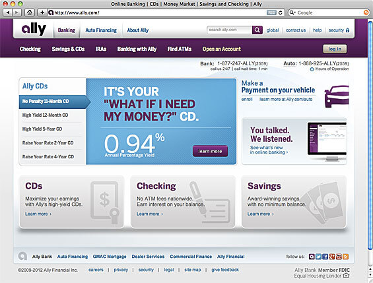Click the enroll link under vehicle payment
373x283 pixels.
tap(247, 100)
